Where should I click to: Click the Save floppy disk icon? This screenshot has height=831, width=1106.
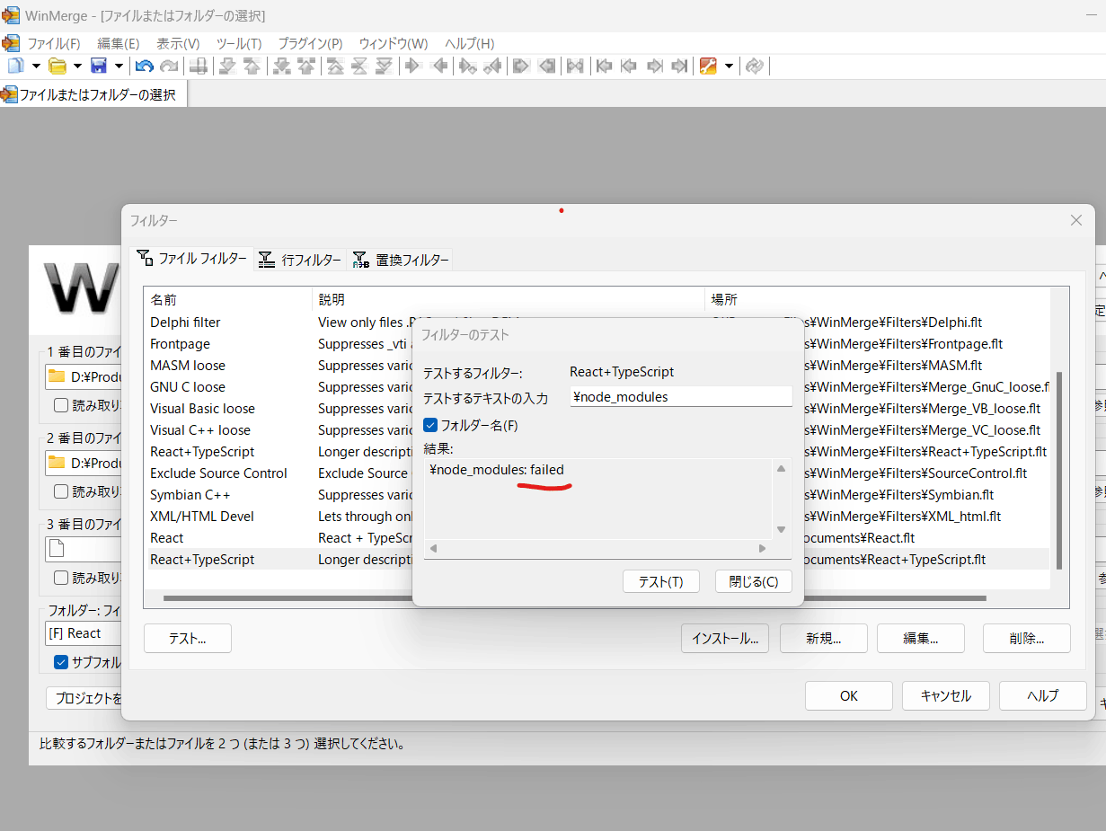coord(98,66)
